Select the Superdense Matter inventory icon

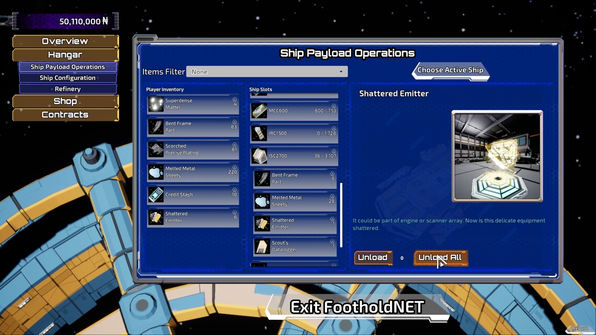click(x=156, y=105)
